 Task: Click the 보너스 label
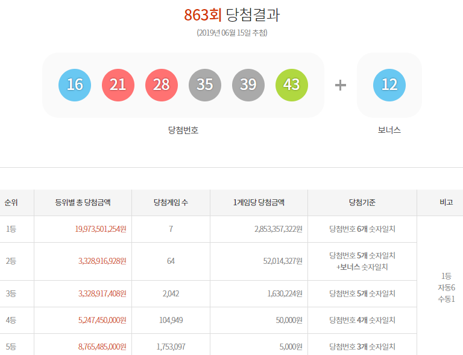pos(389,130)
